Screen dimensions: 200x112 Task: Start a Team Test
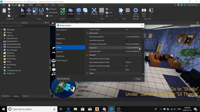(144, 12)
